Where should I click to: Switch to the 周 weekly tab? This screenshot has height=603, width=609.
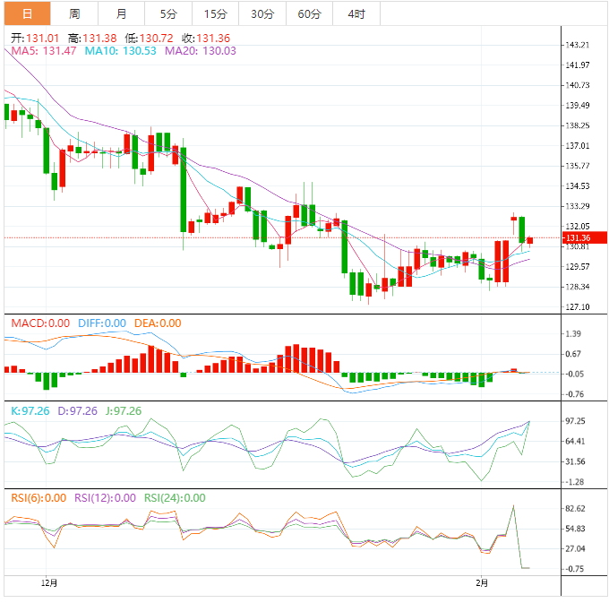tap(74, 14)
